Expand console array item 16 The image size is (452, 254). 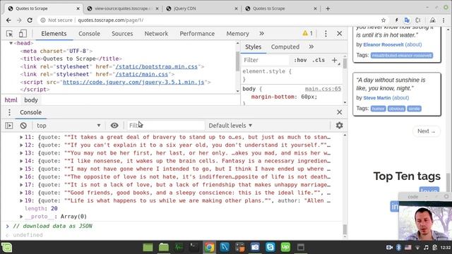click(x=21, y=177)
